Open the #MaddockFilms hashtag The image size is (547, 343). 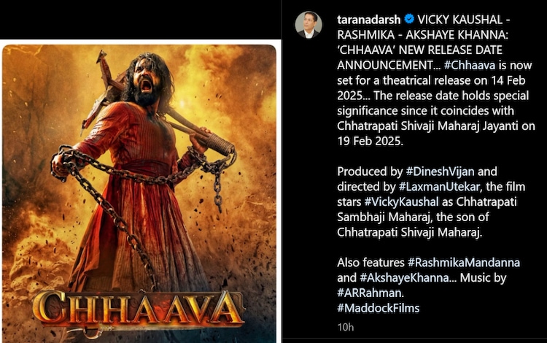coord(378,308)
